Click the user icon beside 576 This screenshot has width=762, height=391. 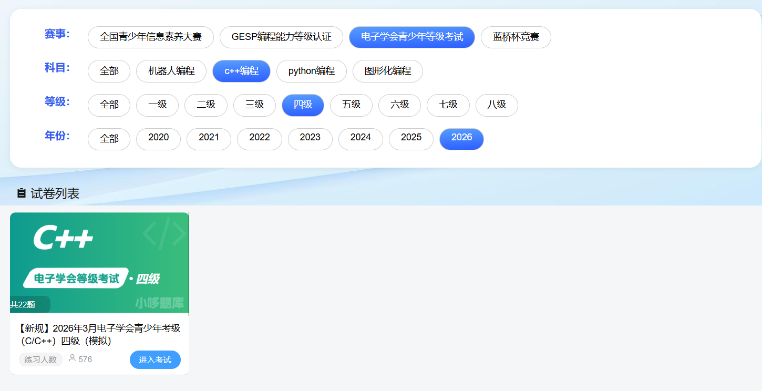click(73, 358)
